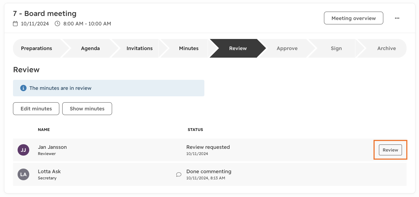Click the calendar icon beside 10/11/2024
Image resolution: width=419 pixels, height=197 pixels.
(15, 24)
